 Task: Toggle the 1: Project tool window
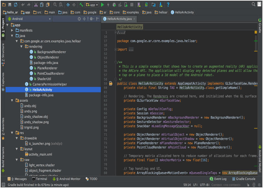click(3, 28)
